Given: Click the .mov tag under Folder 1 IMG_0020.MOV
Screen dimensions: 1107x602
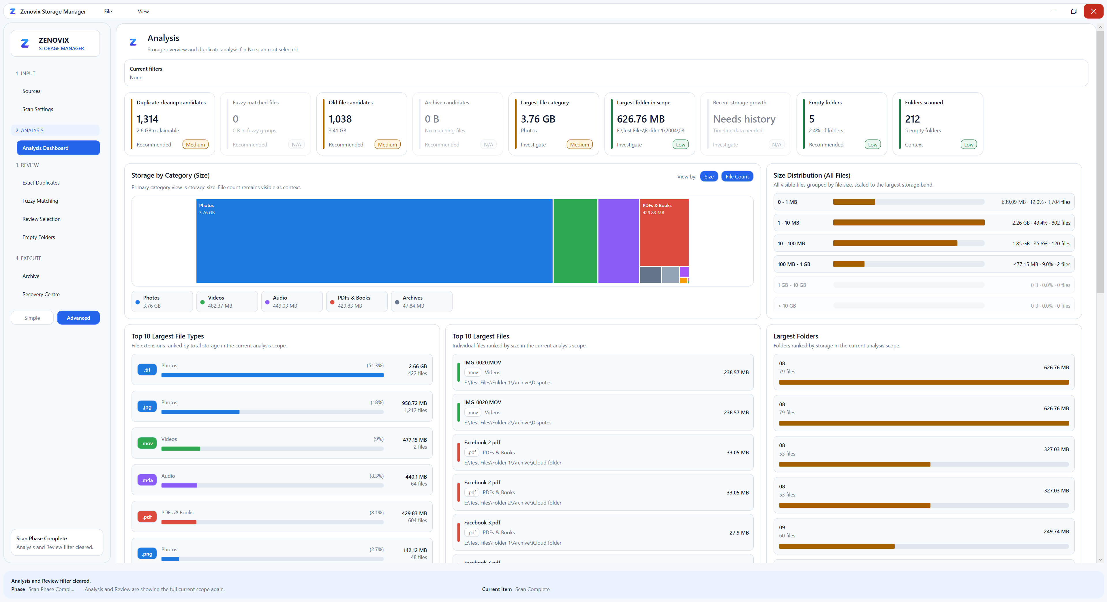Looking at the screenshot, I should [x=473, y=373].
